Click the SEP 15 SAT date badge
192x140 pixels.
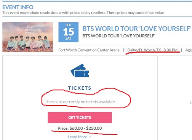click(x=68, y=32)
